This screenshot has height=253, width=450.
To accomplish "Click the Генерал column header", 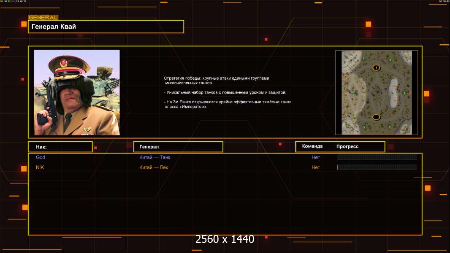I will [178, 147].
